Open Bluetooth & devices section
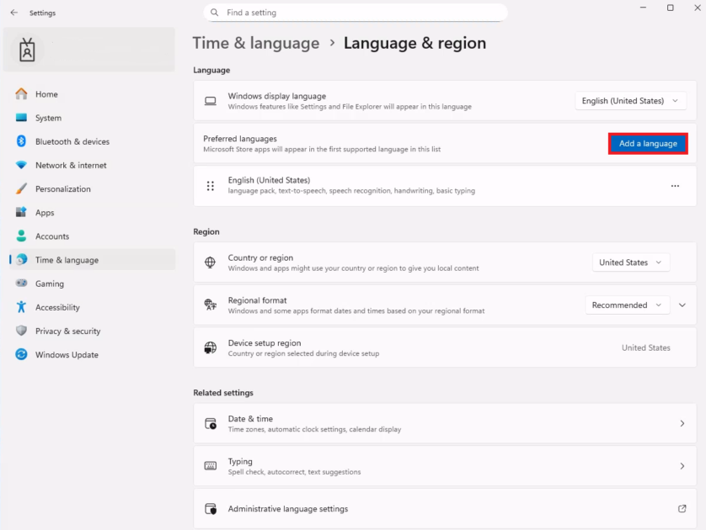 [x=93, y=141]
